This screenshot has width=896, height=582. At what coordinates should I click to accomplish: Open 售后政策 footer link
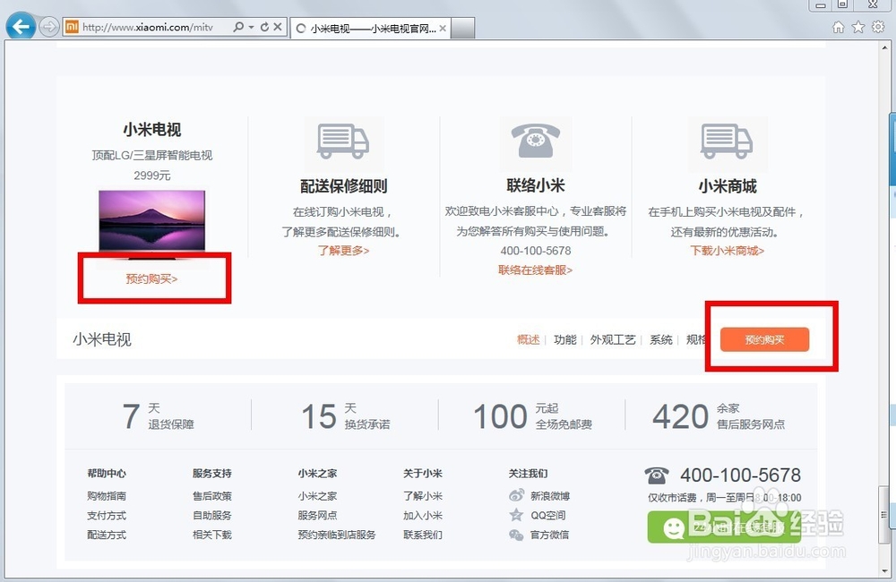(x=212, y=496)
